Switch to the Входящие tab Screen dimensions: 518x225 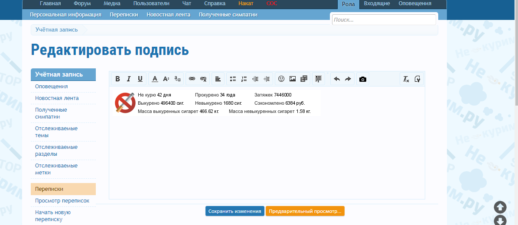coord(377,3)
